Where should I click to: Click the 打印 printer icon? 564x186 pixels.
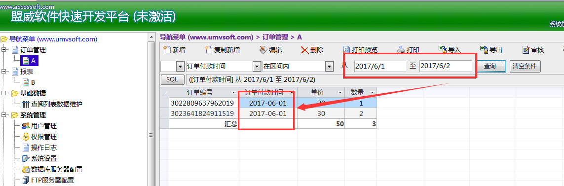(401, 50)
